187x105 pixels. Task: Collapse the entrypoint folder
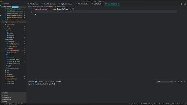[11, 42]
